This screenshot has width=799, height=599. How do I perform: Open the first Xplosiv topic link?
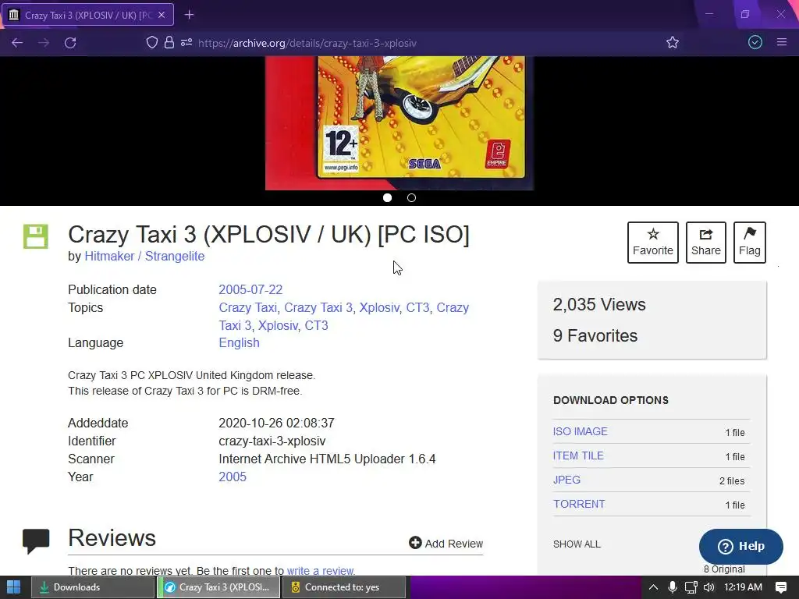(379, 307)
